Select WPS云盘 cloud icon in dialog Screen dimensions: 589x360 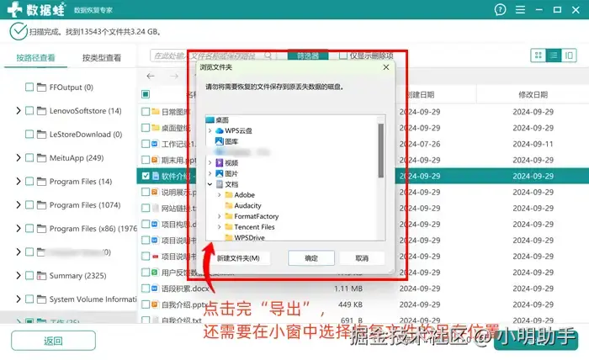tap(220, 130)
